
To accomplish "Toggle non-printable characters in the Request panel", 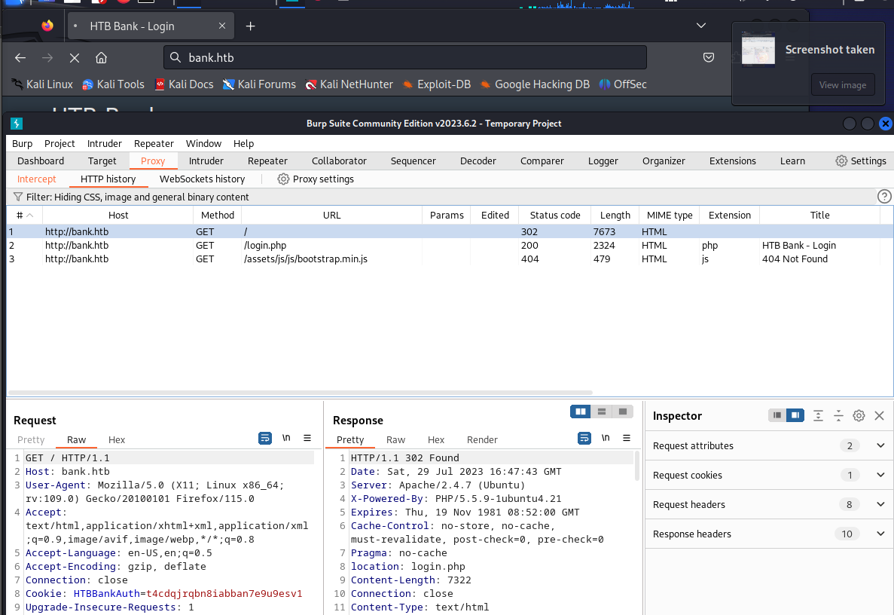I will point(286,438).
